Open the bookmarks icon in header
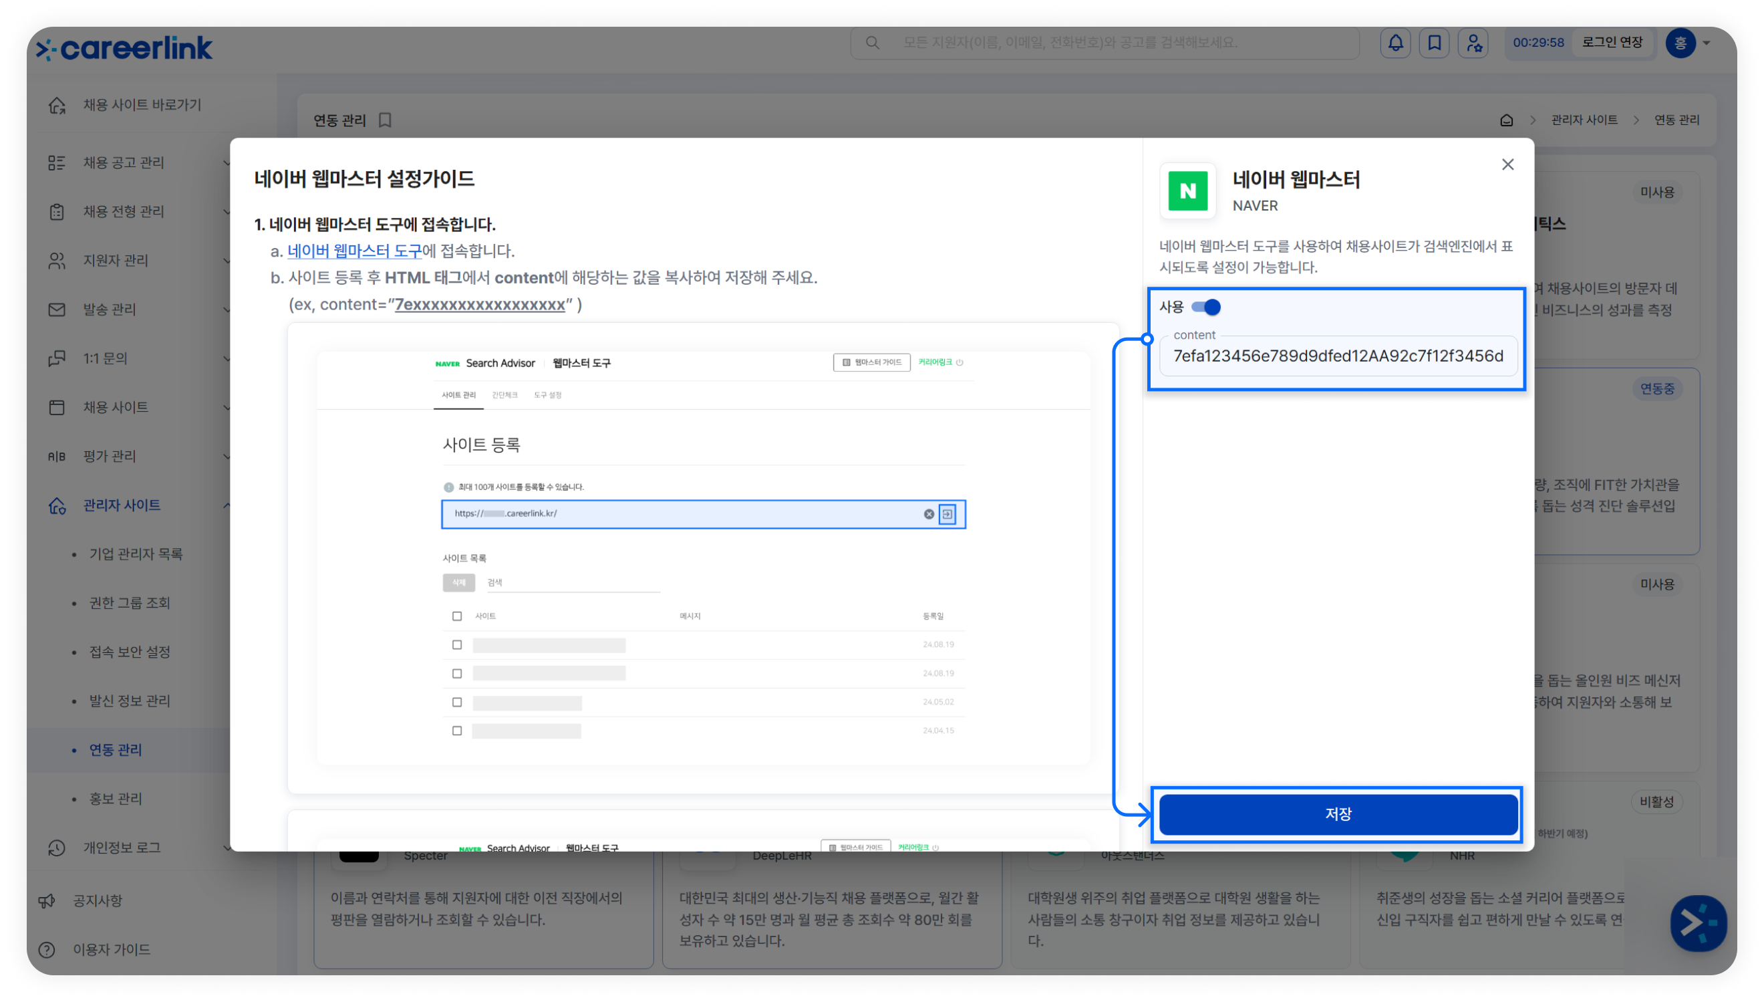This screenshot has width=1764, height=1002. pyautogui.click(x=1434, y=43)
